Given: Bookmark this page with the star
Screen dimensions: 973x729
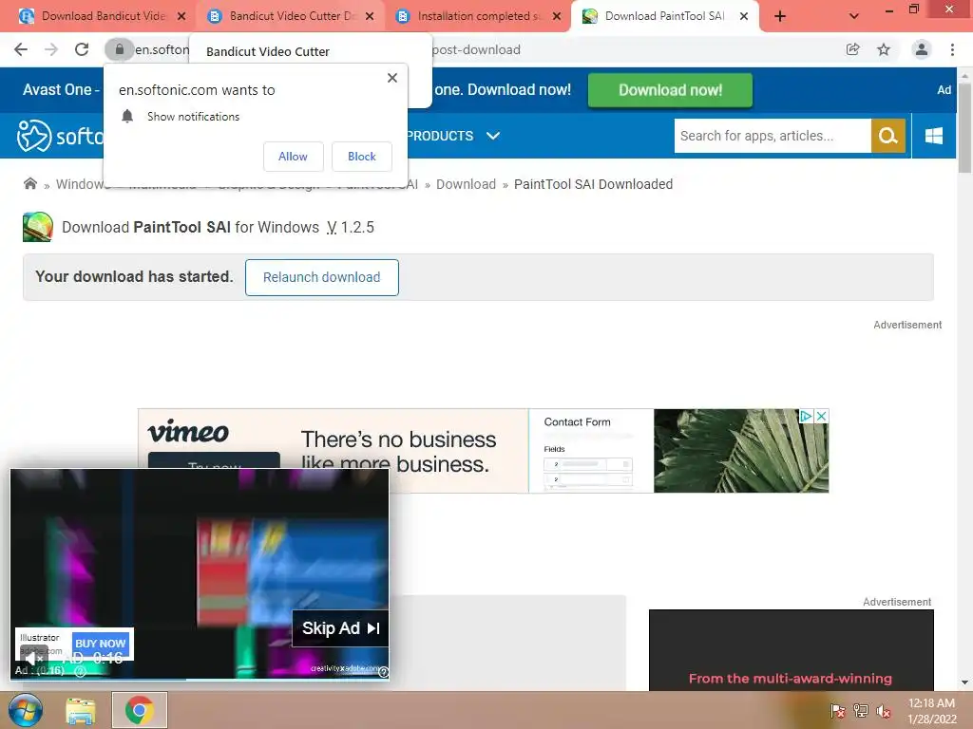Looking at the screenshot, I should point(884,49).
